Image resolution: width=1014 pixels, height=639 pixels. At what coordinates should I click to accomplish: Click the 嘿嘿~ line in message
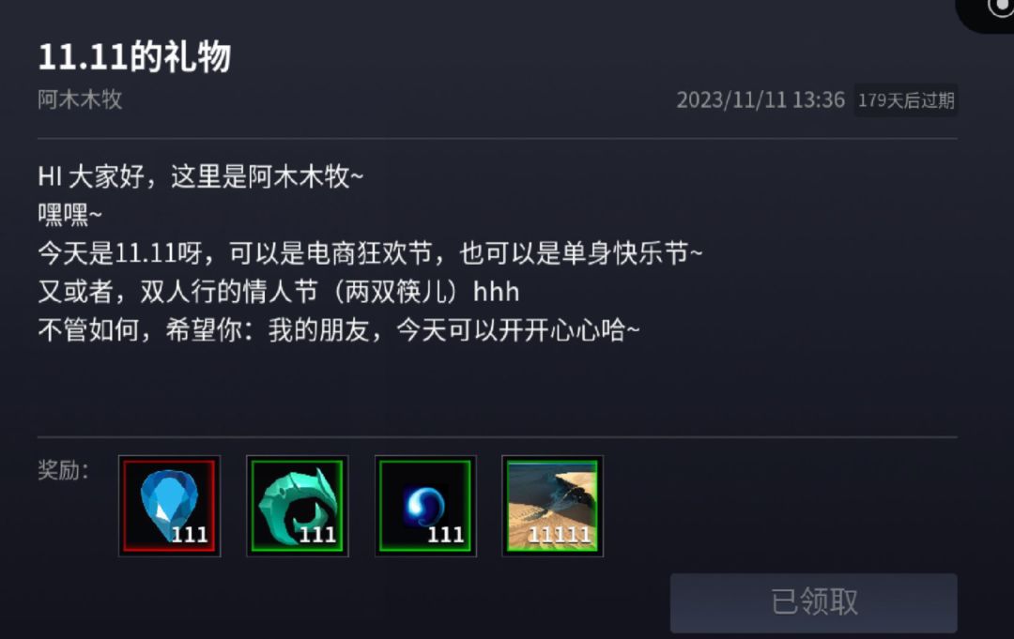pyautogui.click(x=69, y=215)
